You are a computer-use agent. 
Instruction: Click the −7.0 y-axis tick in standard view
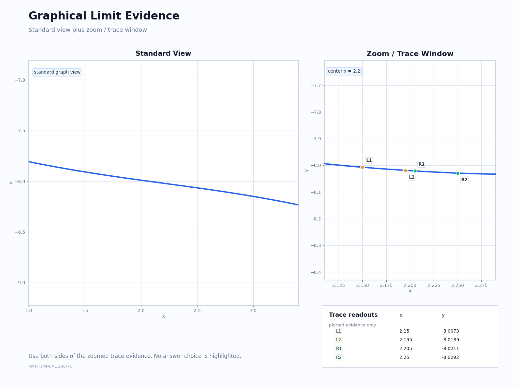coord(20,80)
